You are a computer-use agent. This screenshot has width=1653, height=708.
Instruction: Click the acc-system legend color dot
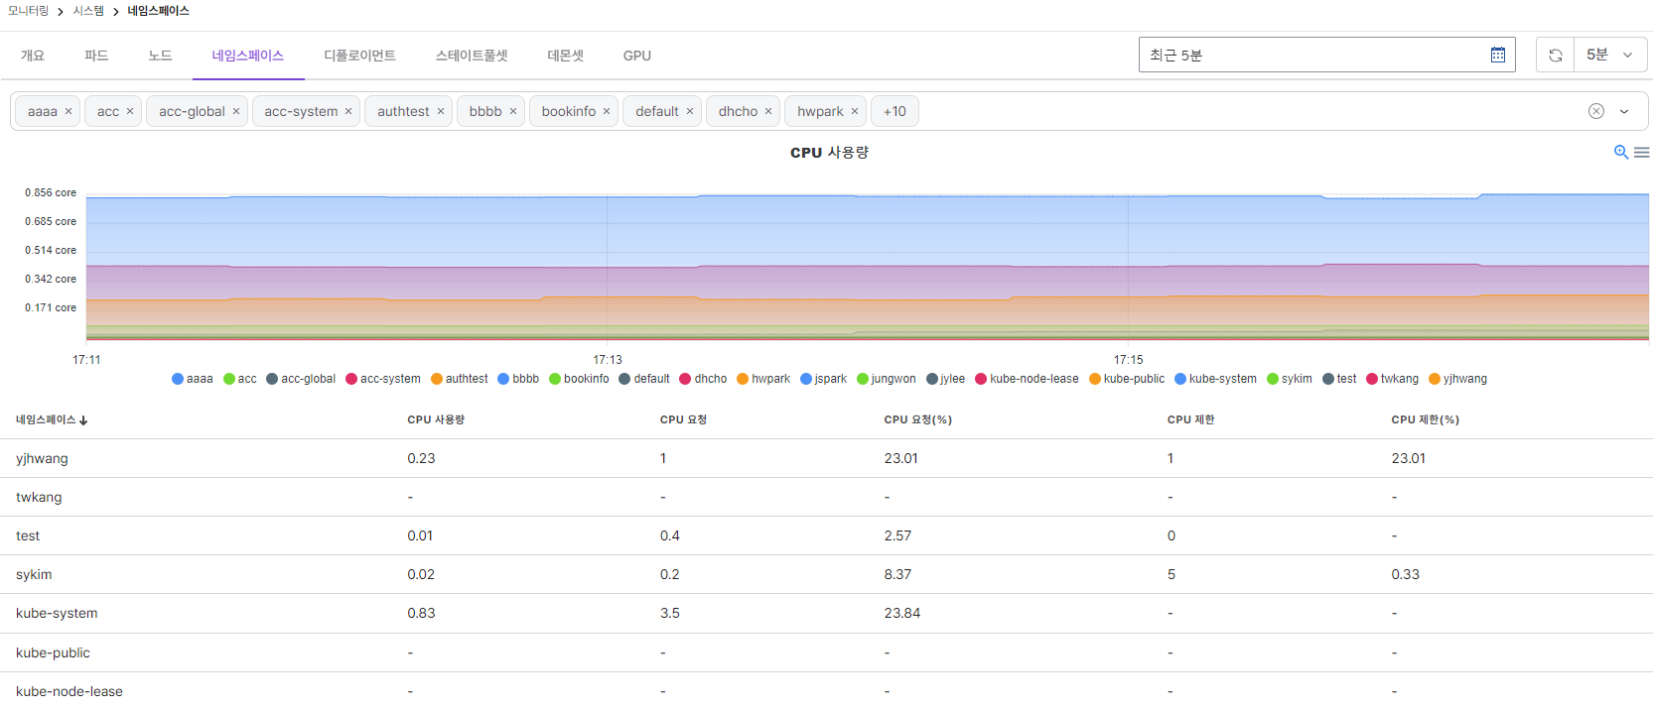351,379
